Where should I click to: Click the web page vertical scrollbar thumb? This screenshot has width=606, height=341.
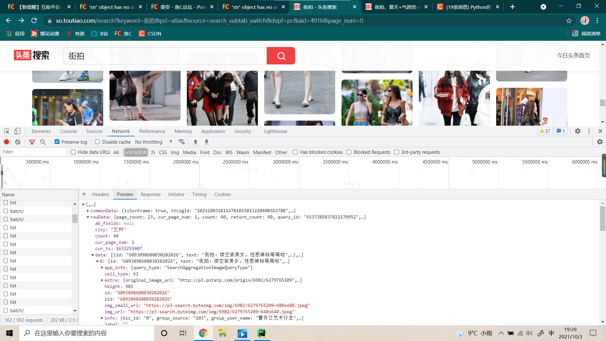[603, 103]
